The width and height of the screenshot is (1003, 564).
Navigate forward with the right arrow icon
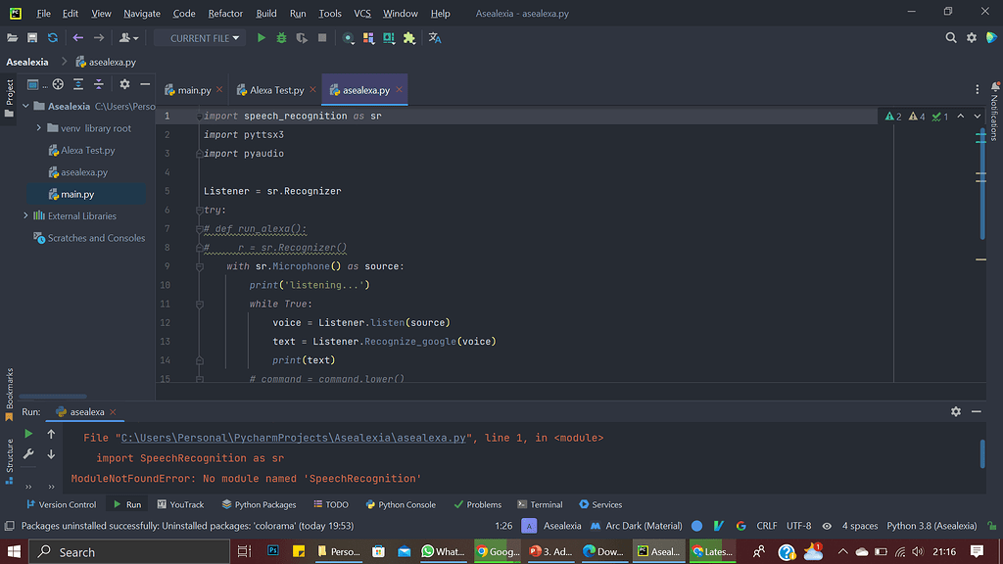click(99, 38)
